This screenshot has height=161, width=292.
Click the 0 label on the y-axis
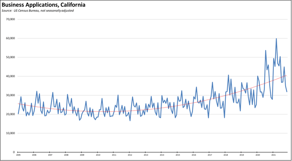point(14,152)
